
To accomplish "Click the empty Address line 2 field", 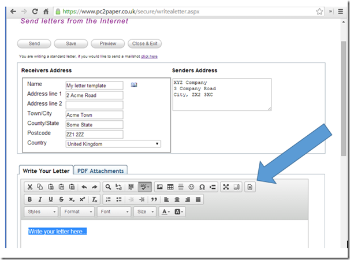I will pyautogui.click(x=94, y=105).
